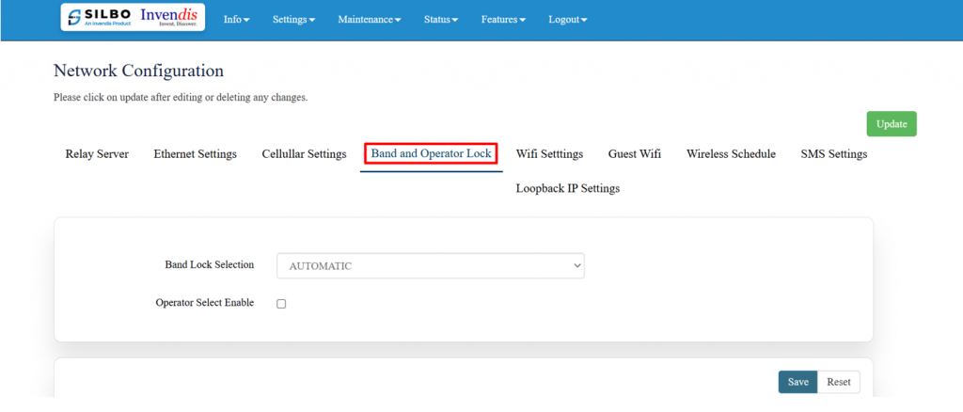The image size is (963, 412).
Task: Click the Logout menu
Action: [x=567, y=20]
